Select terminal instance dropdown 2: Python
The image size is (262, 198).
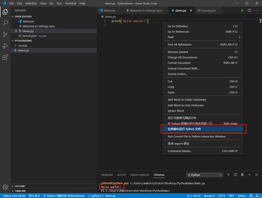(x=205, y=175)
